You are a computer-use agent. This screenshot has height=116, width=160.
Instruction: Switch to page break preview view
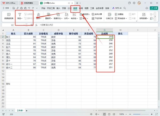point(109,114)
